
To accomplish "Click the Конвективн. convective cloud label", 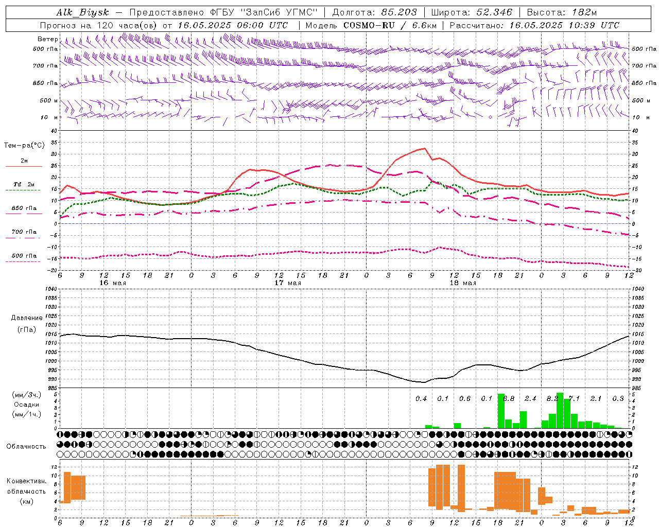I will pos(27,481).
